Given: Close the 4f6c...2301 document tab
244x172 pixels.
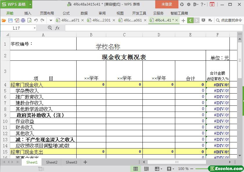Looking at the screenshot, I should (x=114, y=20).
